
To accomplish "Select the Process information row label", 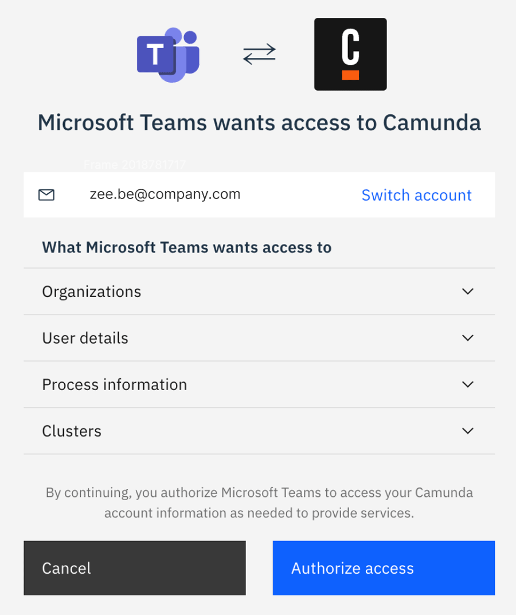I will [x=115, y=384].
